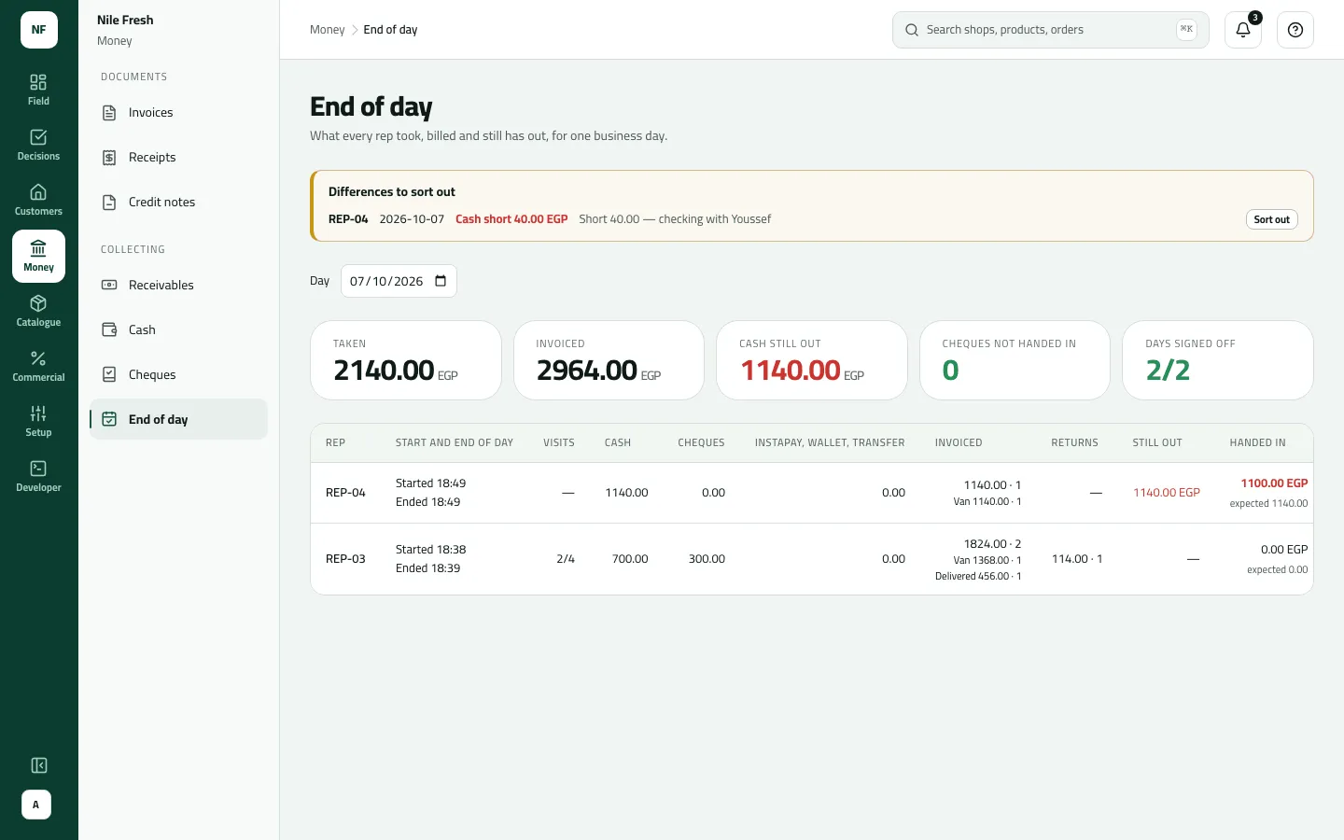Image resolution: width=1344 pixels, height=840 pixels.
Task: Click the Credit notes icon
Action: point(109,203)
